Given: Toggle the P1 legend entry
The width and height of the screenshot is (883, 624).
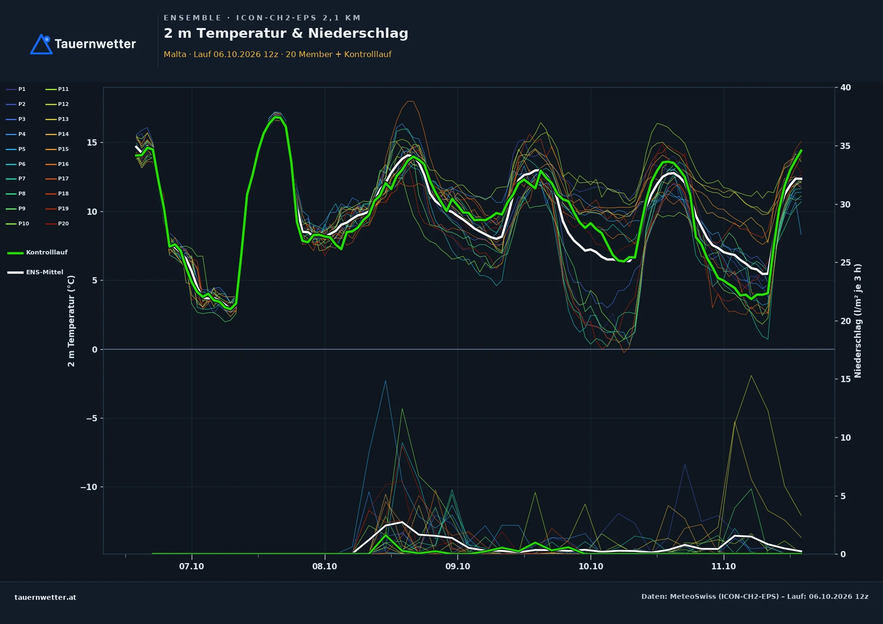Looking at the screenshot, I should pyautogui.click(x=16, y=89).
